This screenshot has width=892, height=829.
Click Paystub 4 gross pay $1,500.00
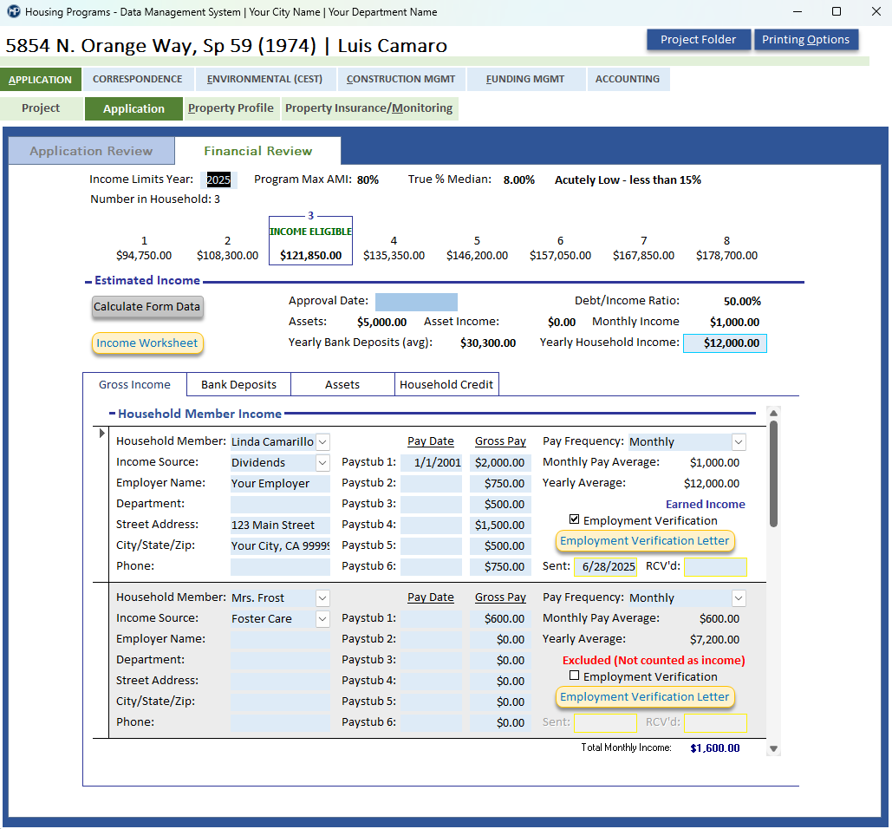pos(501,525)
